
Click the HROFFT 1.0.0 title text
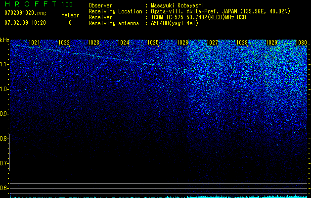[39, 4]
